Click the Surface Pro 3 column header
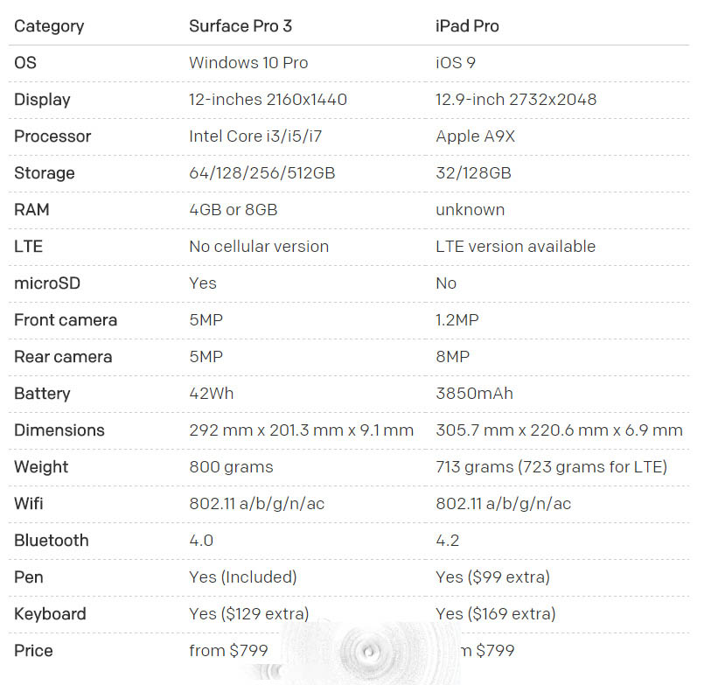Viewport: 711px width, 685px height. [x=240, y=26]
